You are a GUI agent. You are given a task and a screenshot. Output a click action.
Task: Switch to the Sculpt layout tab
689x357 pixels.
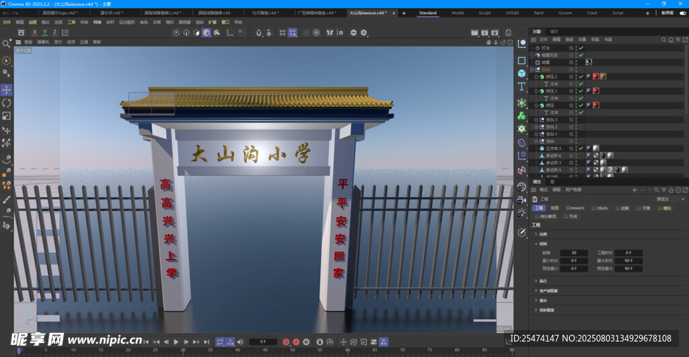(484, 13)
